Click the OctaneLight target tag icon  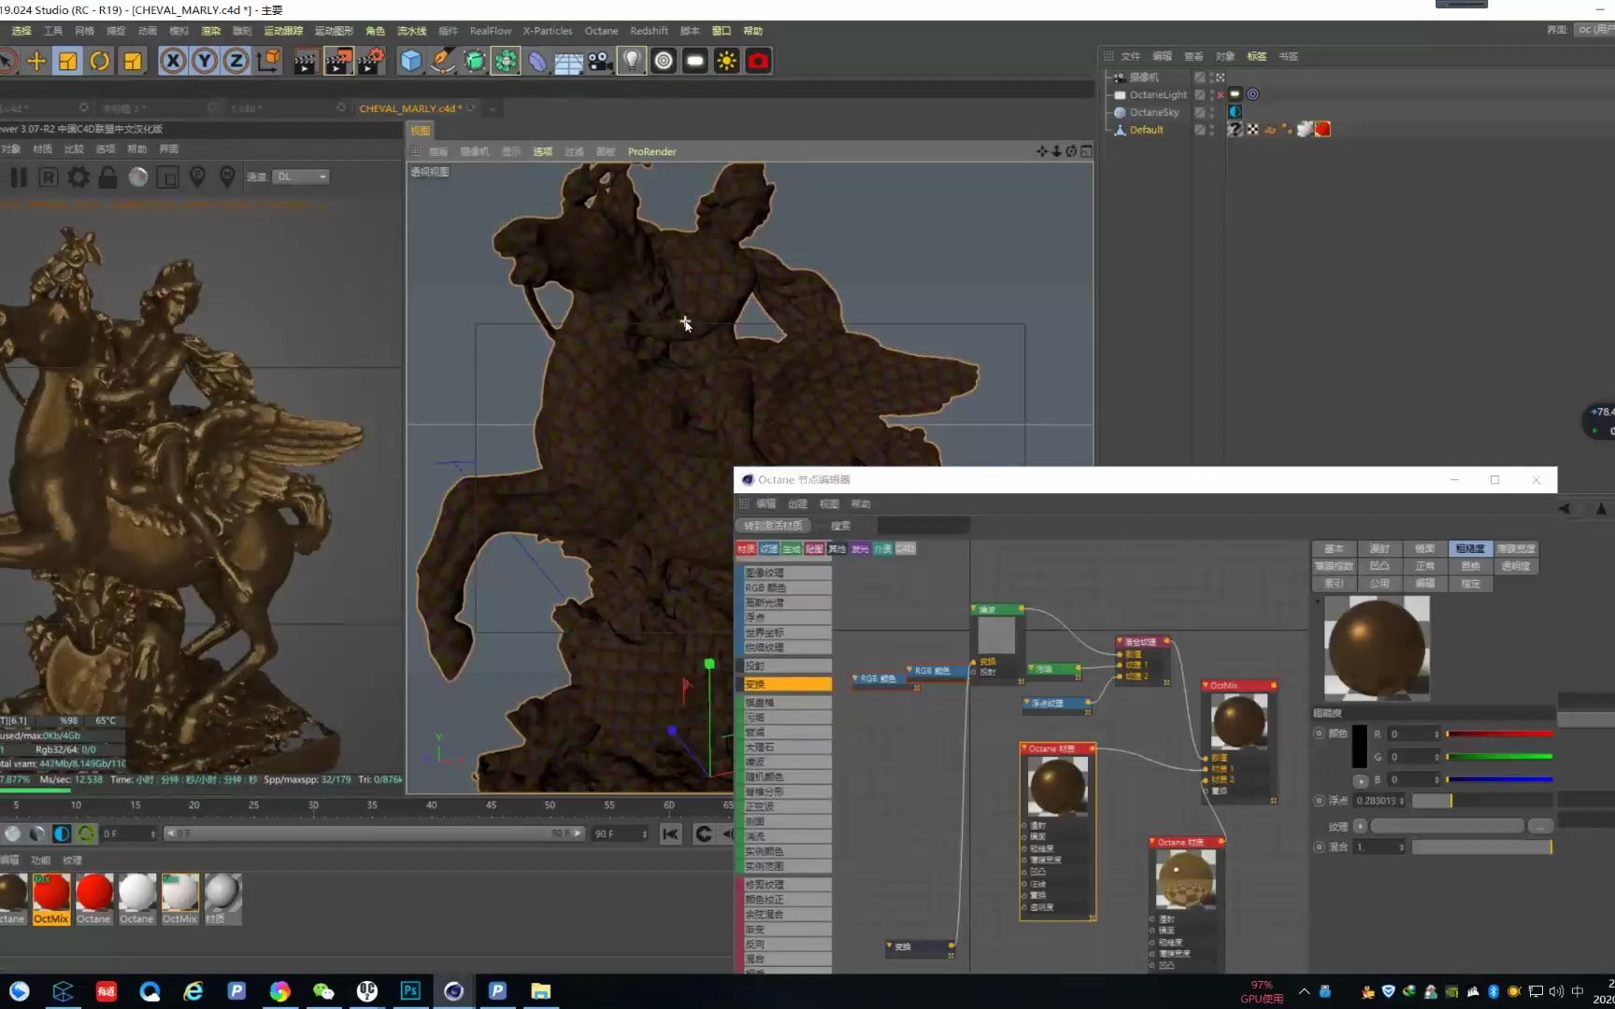point(1253,94)
